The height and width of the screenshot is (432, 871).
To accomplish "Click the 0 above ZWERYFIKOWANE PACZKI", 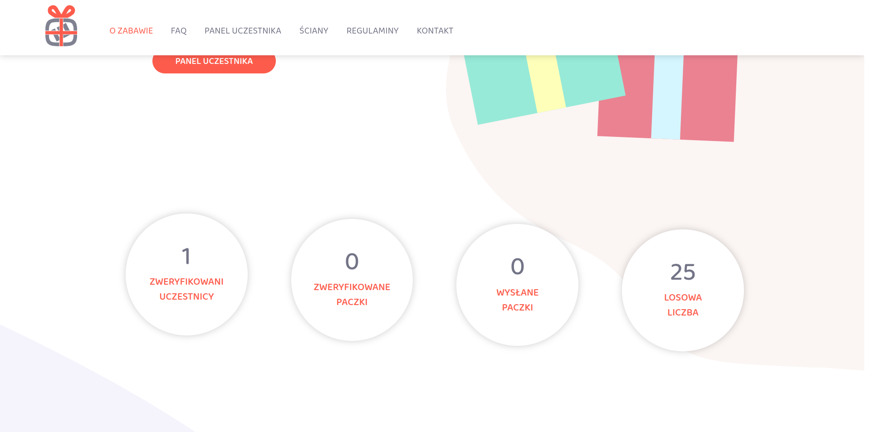I will (352, 262).
